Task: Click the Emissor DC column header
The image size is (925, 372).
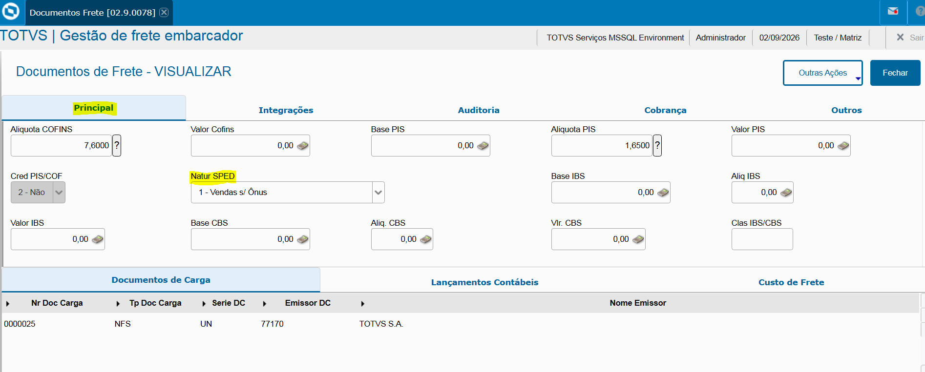Action: tap(308, 303)
